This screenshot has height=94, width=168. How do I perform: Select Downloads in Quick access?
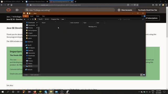[31, 23]
